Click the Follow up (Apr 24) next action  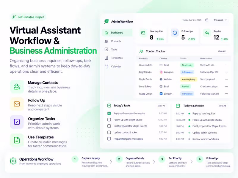[x=209, y=94]
